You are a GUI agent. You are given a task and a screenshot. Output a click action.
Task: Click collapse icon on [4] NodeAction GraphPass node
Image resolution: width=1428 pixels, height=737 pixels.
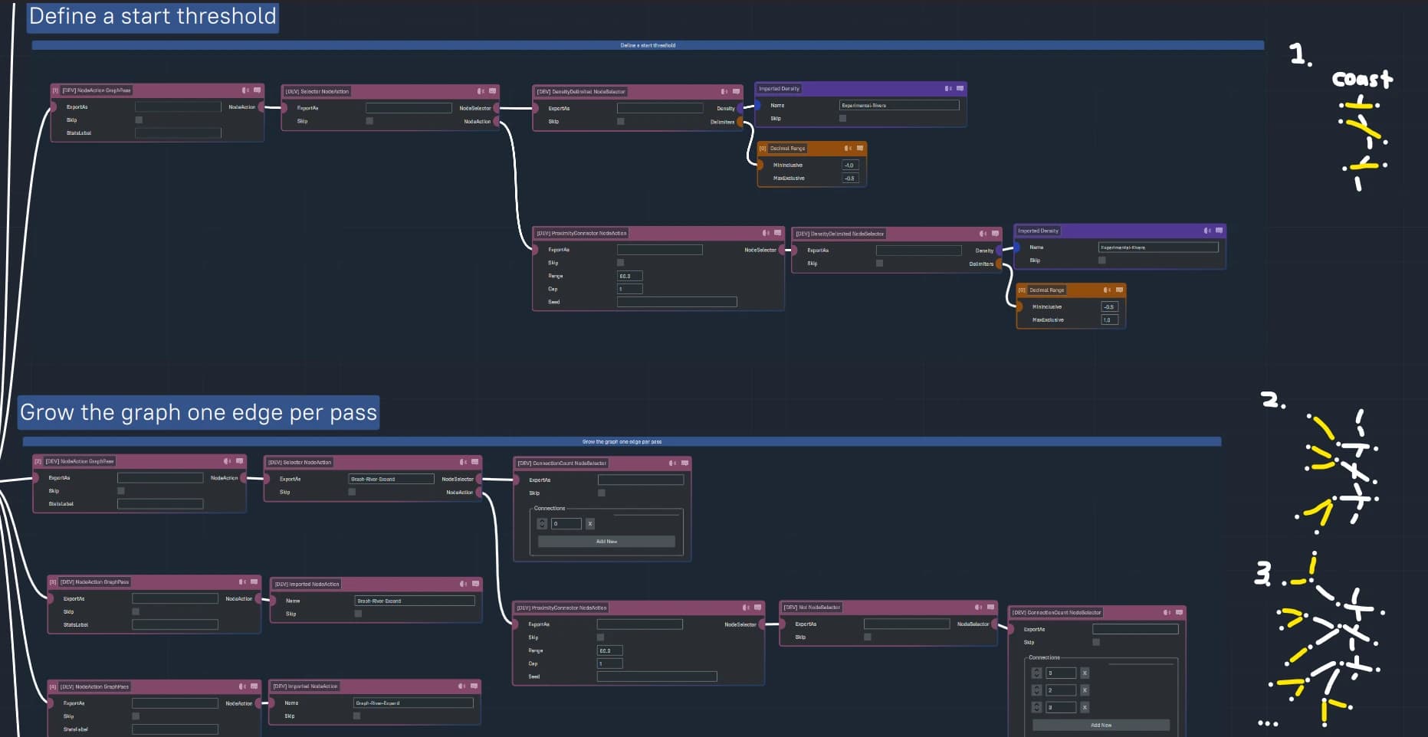click(242, 686)
